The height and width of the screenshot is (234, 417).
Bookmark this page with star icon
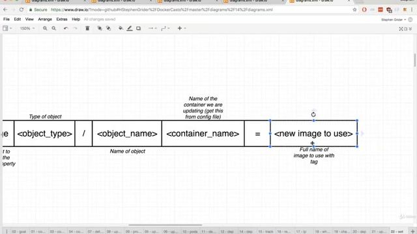354,10
